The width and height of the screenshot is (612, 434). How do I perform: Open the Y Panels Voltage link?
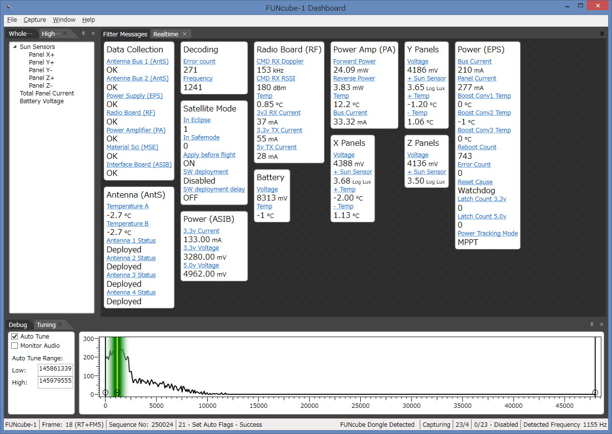(418, 62)
